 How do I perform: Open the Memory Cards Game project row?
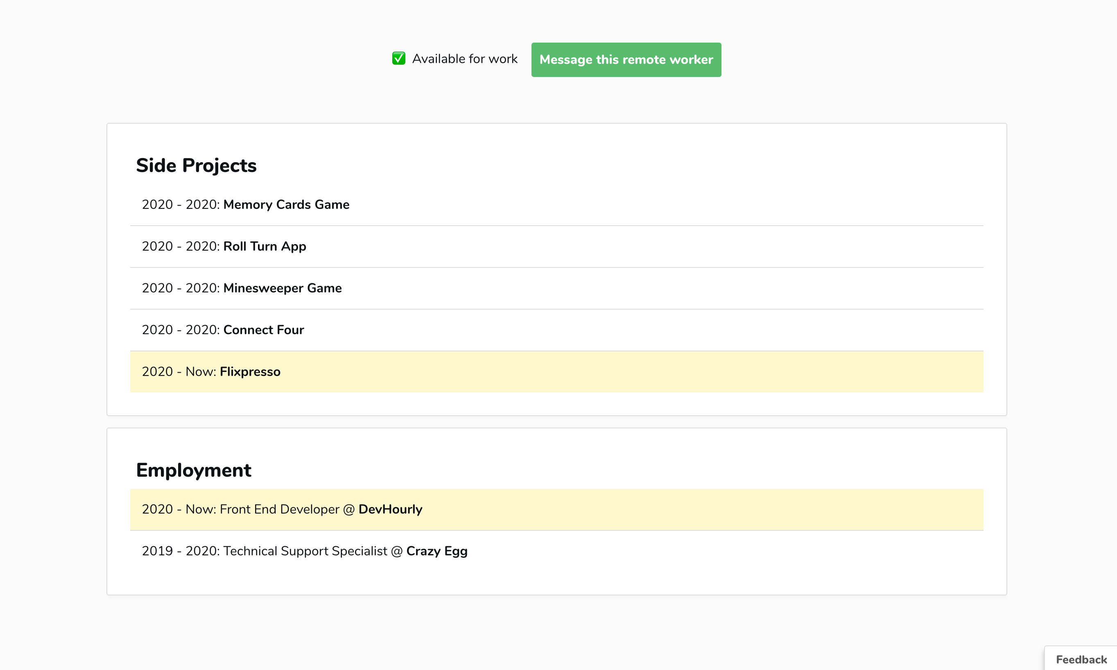[556, 205]
